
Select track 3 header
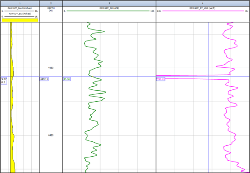pos(109,3)
